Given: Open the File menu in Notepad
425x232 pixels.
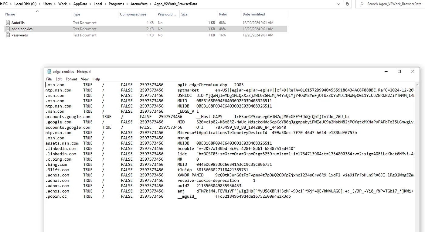Looking at the screenshot, I should click(49, 79).
